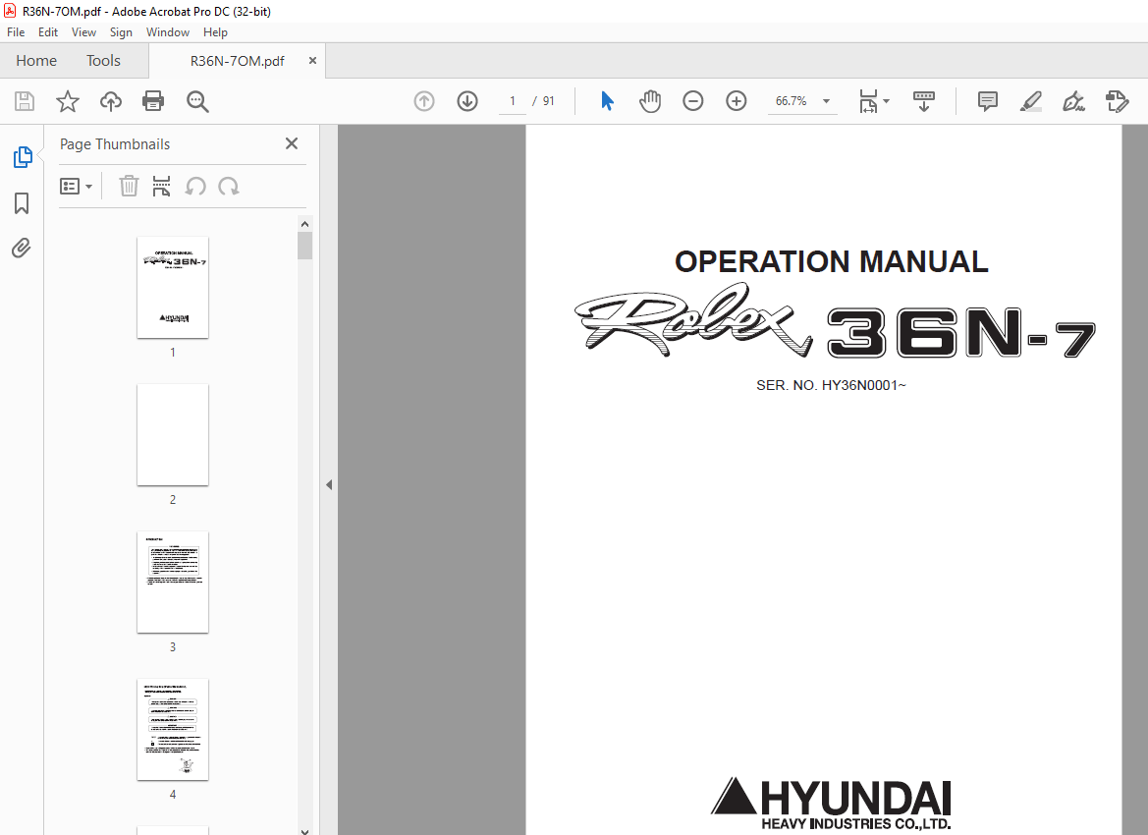Open the Window menu
The width and height of the screenshot is (1148, 835).
[x=168, y=32]
